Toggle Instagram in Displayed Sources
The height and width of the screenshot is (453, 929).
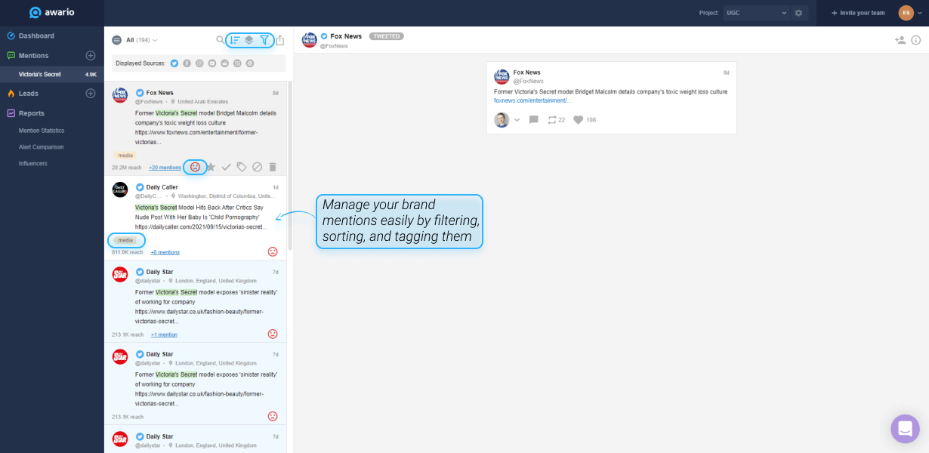click(x=199, y=63)
